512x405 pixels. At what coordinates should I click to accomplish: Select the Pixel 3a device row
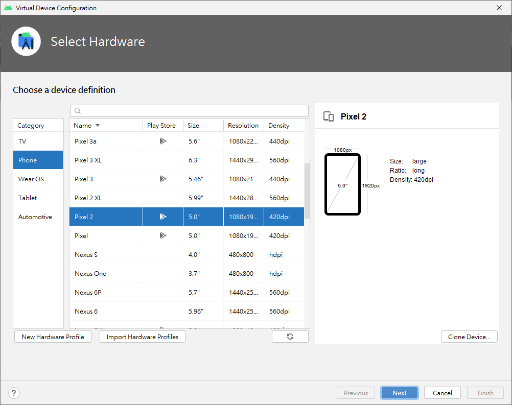tap(187, 141)
